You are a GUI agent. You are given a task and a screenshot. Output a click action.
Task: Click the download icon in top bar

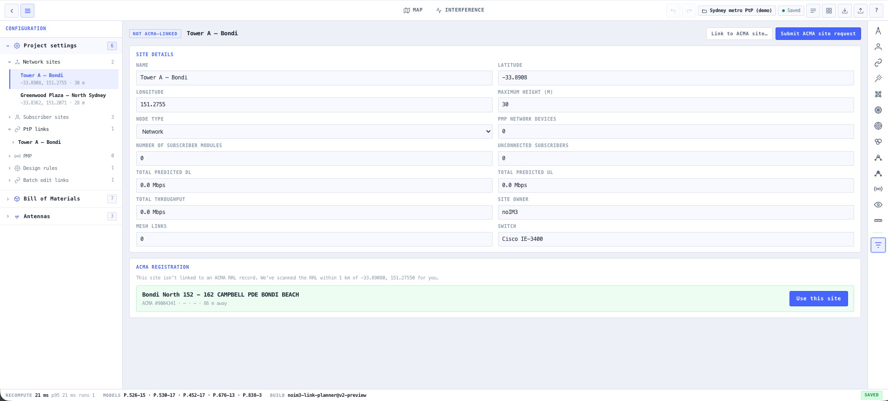point(845,11)
